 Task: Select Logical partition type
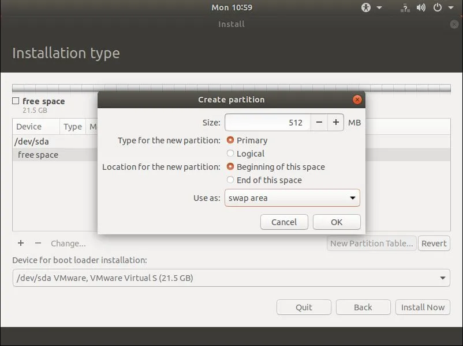point(231,154)
